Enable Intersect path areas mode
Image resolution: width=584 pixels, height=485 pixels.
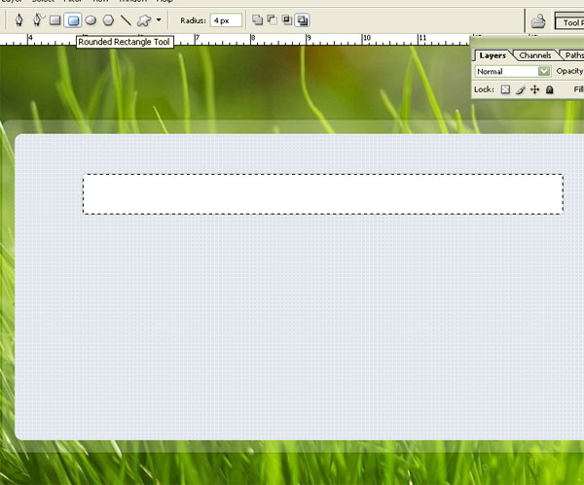287,20
